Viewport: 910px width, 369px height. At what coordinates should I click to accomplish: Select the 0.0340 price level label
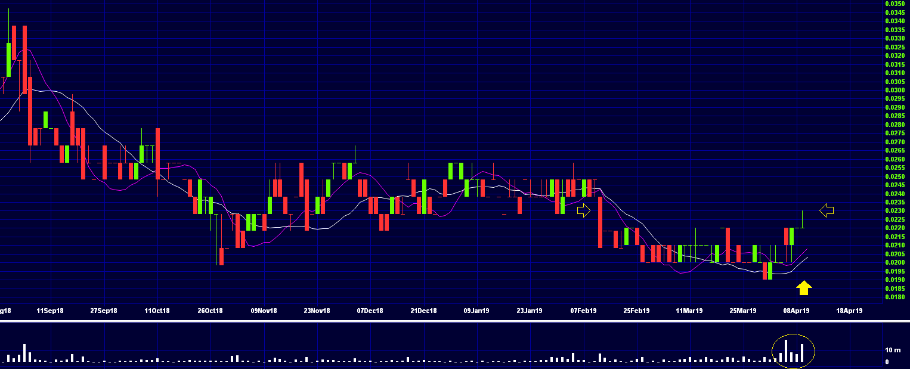coord(896,21)
